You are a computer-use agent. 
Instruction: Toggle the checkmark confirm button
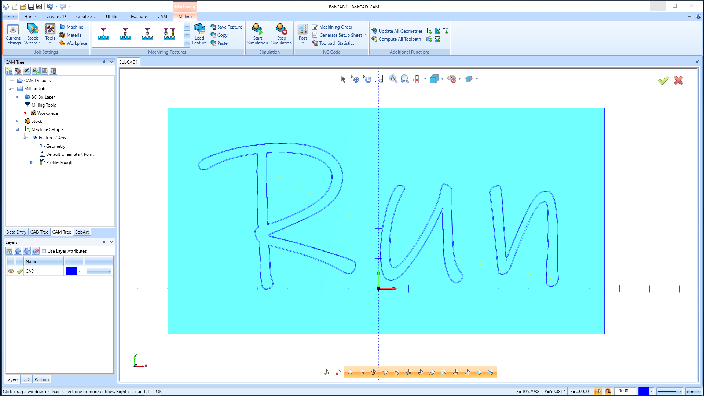click(663, 80)
